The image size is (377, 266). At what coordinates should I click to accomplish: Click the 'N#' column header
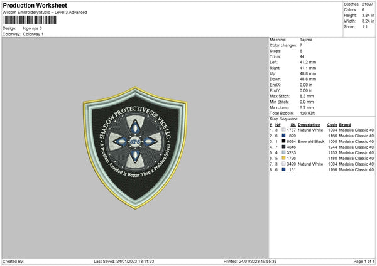[278, 125]
